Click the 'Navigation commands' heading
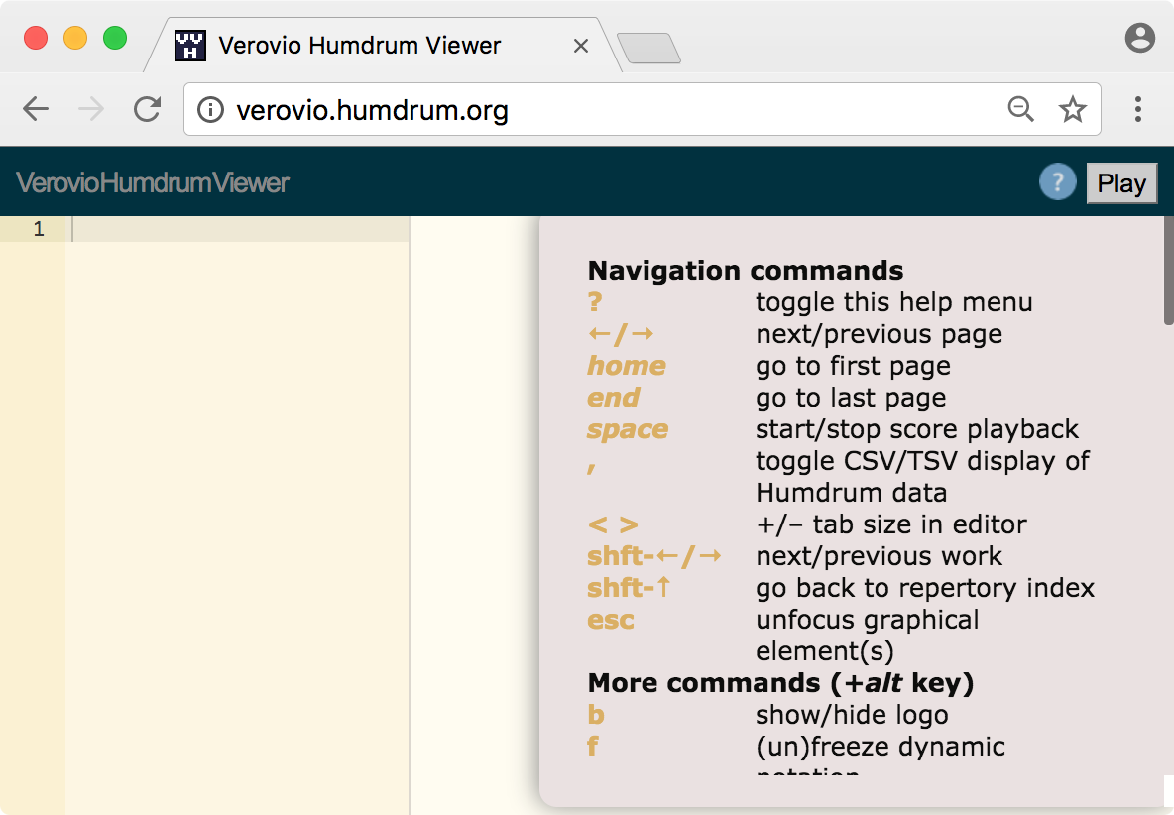Viewport: 1174px width, 815px height. [x=746, y=270]
